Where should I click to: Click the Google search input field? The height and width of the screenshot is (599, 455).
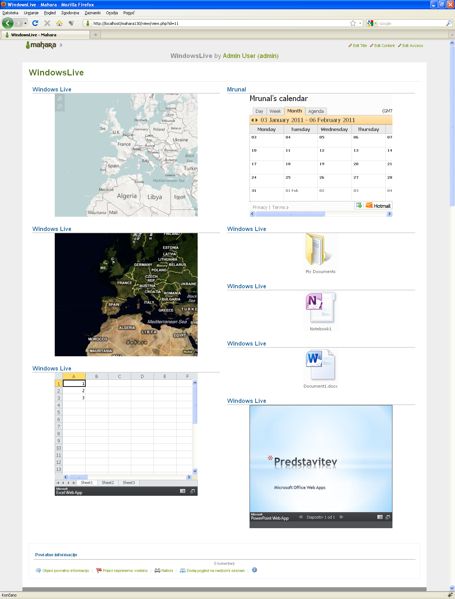coord(412,23)
